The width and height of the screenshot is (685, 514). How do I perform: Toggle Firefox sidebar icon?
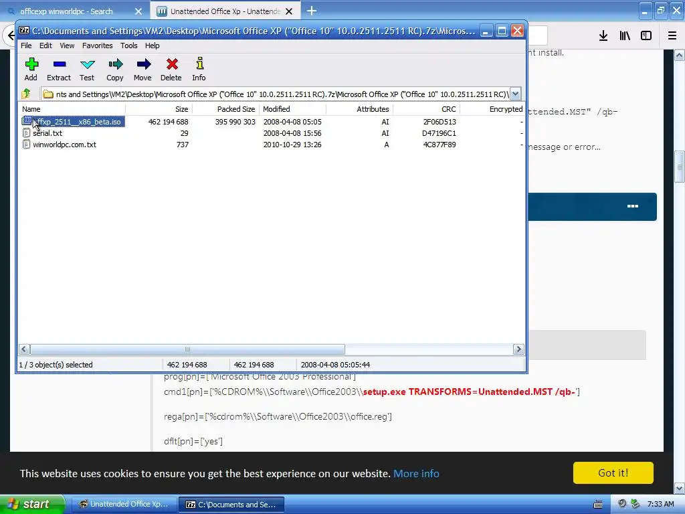[646, 36]
